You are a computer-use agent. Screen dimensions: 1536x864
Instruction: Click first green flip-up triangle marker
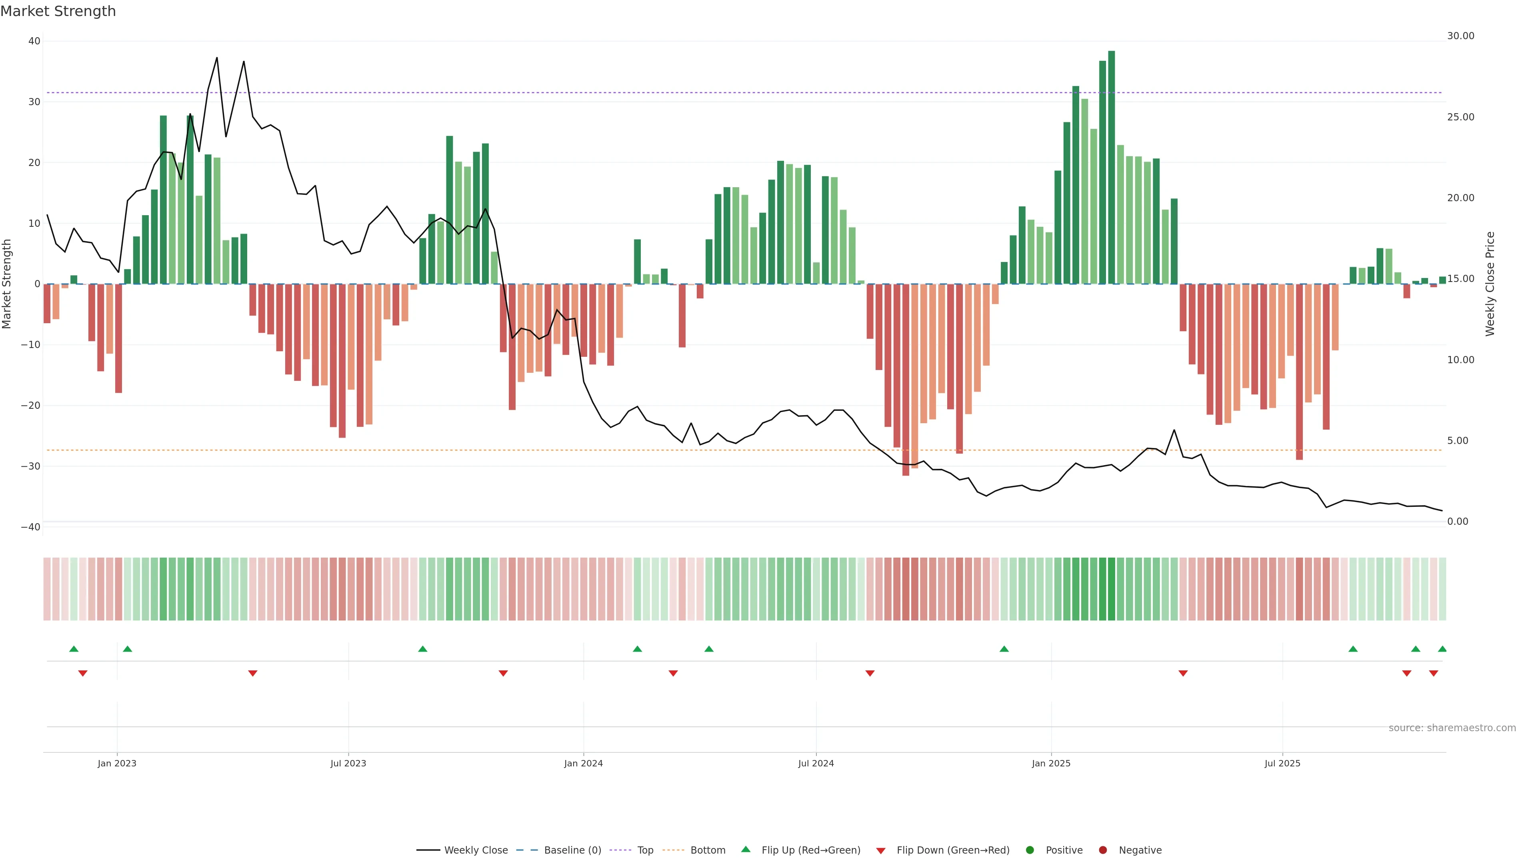tap(74, 649)
